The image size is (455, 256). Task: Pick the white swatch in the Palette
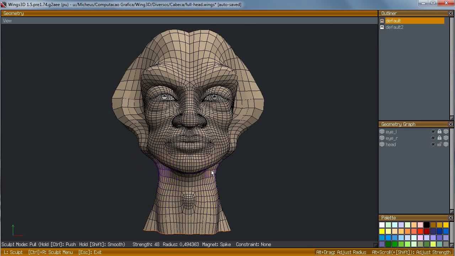pos(382,225)
